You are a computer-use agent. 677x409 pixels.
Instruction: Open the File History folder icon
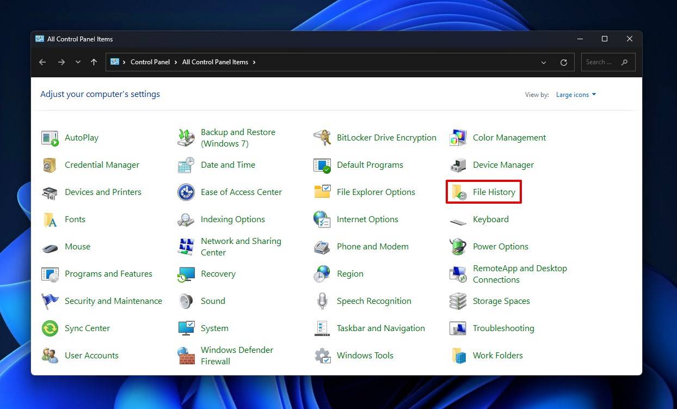tap(458, 192)
